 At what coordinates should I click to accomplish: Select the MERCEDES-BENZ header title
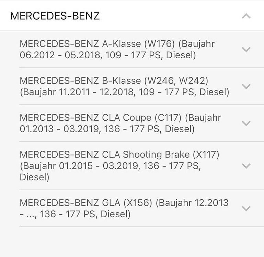[x=55, y=16]
